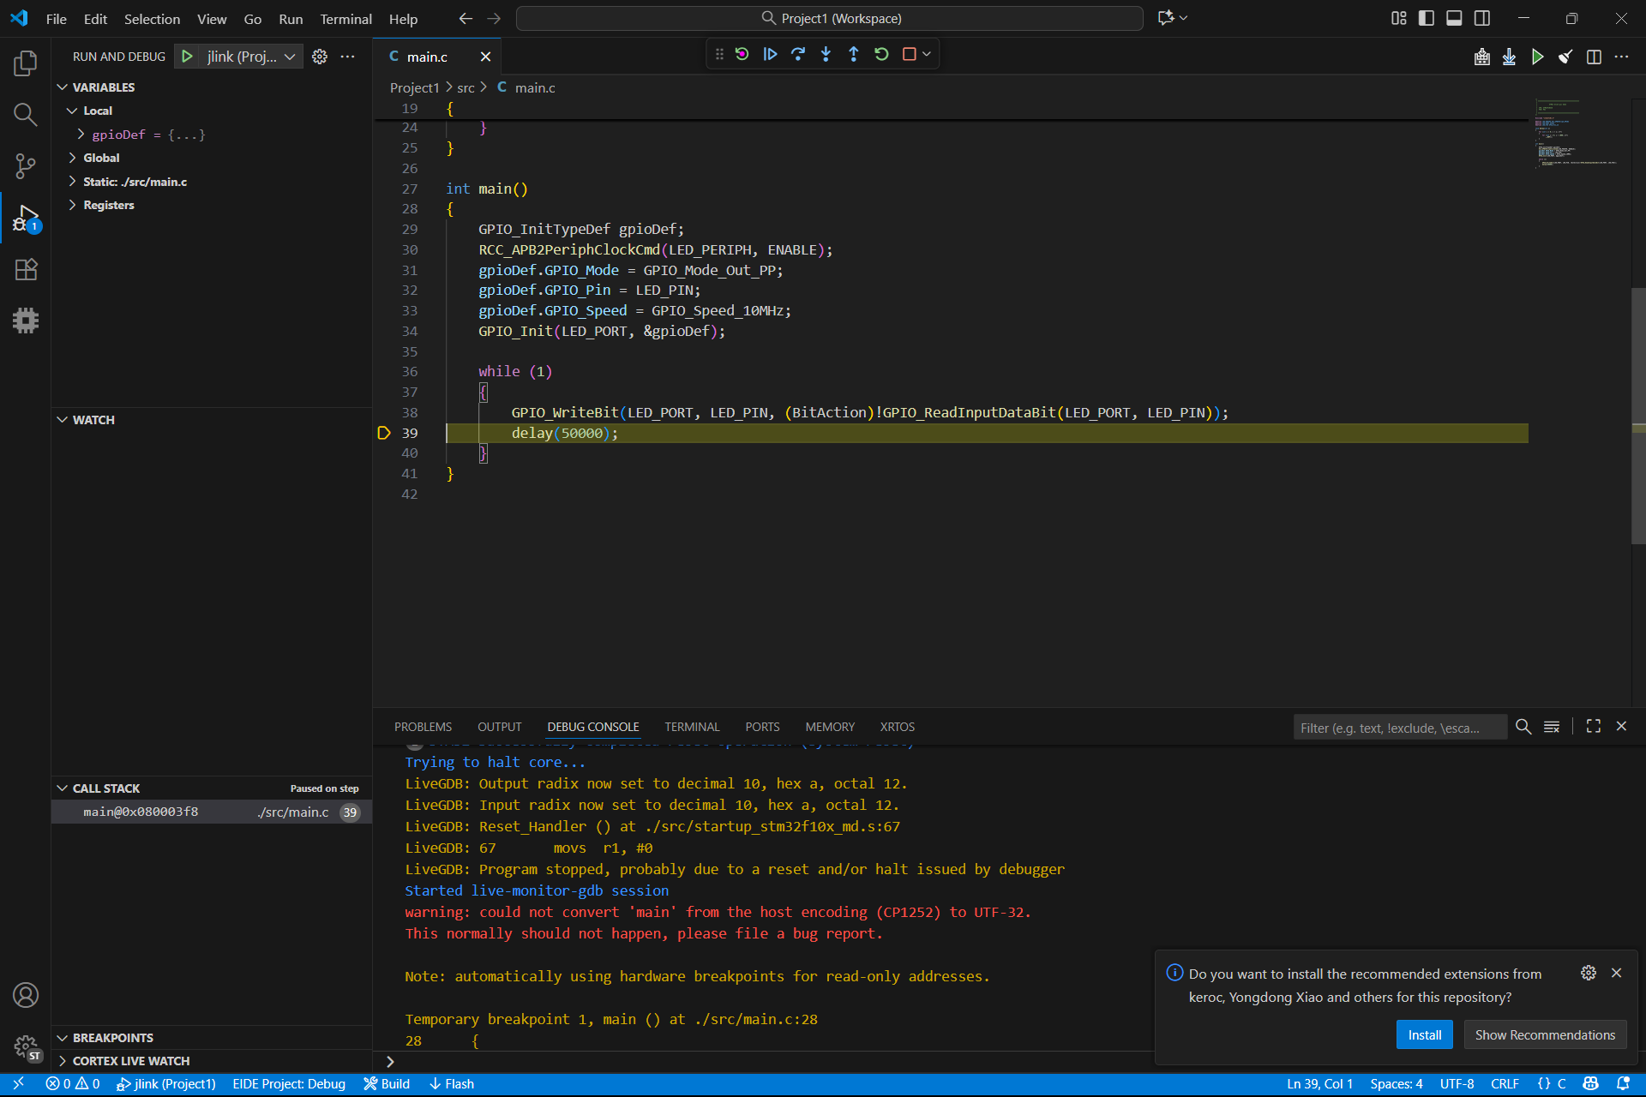Screen dimensions: 1646x1097
Task: Collapse the Local variables scope
Action: pyautogui.click(x=72, y=111)
